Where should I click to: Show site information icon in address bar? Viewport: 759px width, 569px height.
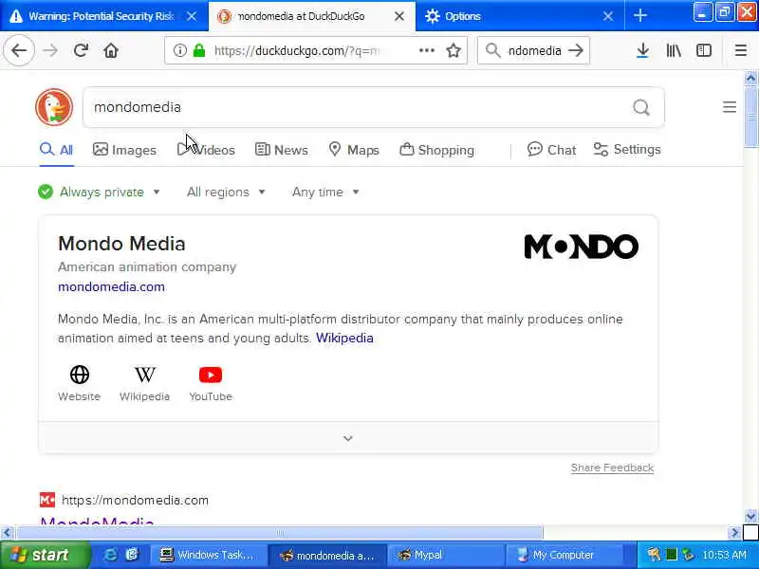[x=179, y=50]
